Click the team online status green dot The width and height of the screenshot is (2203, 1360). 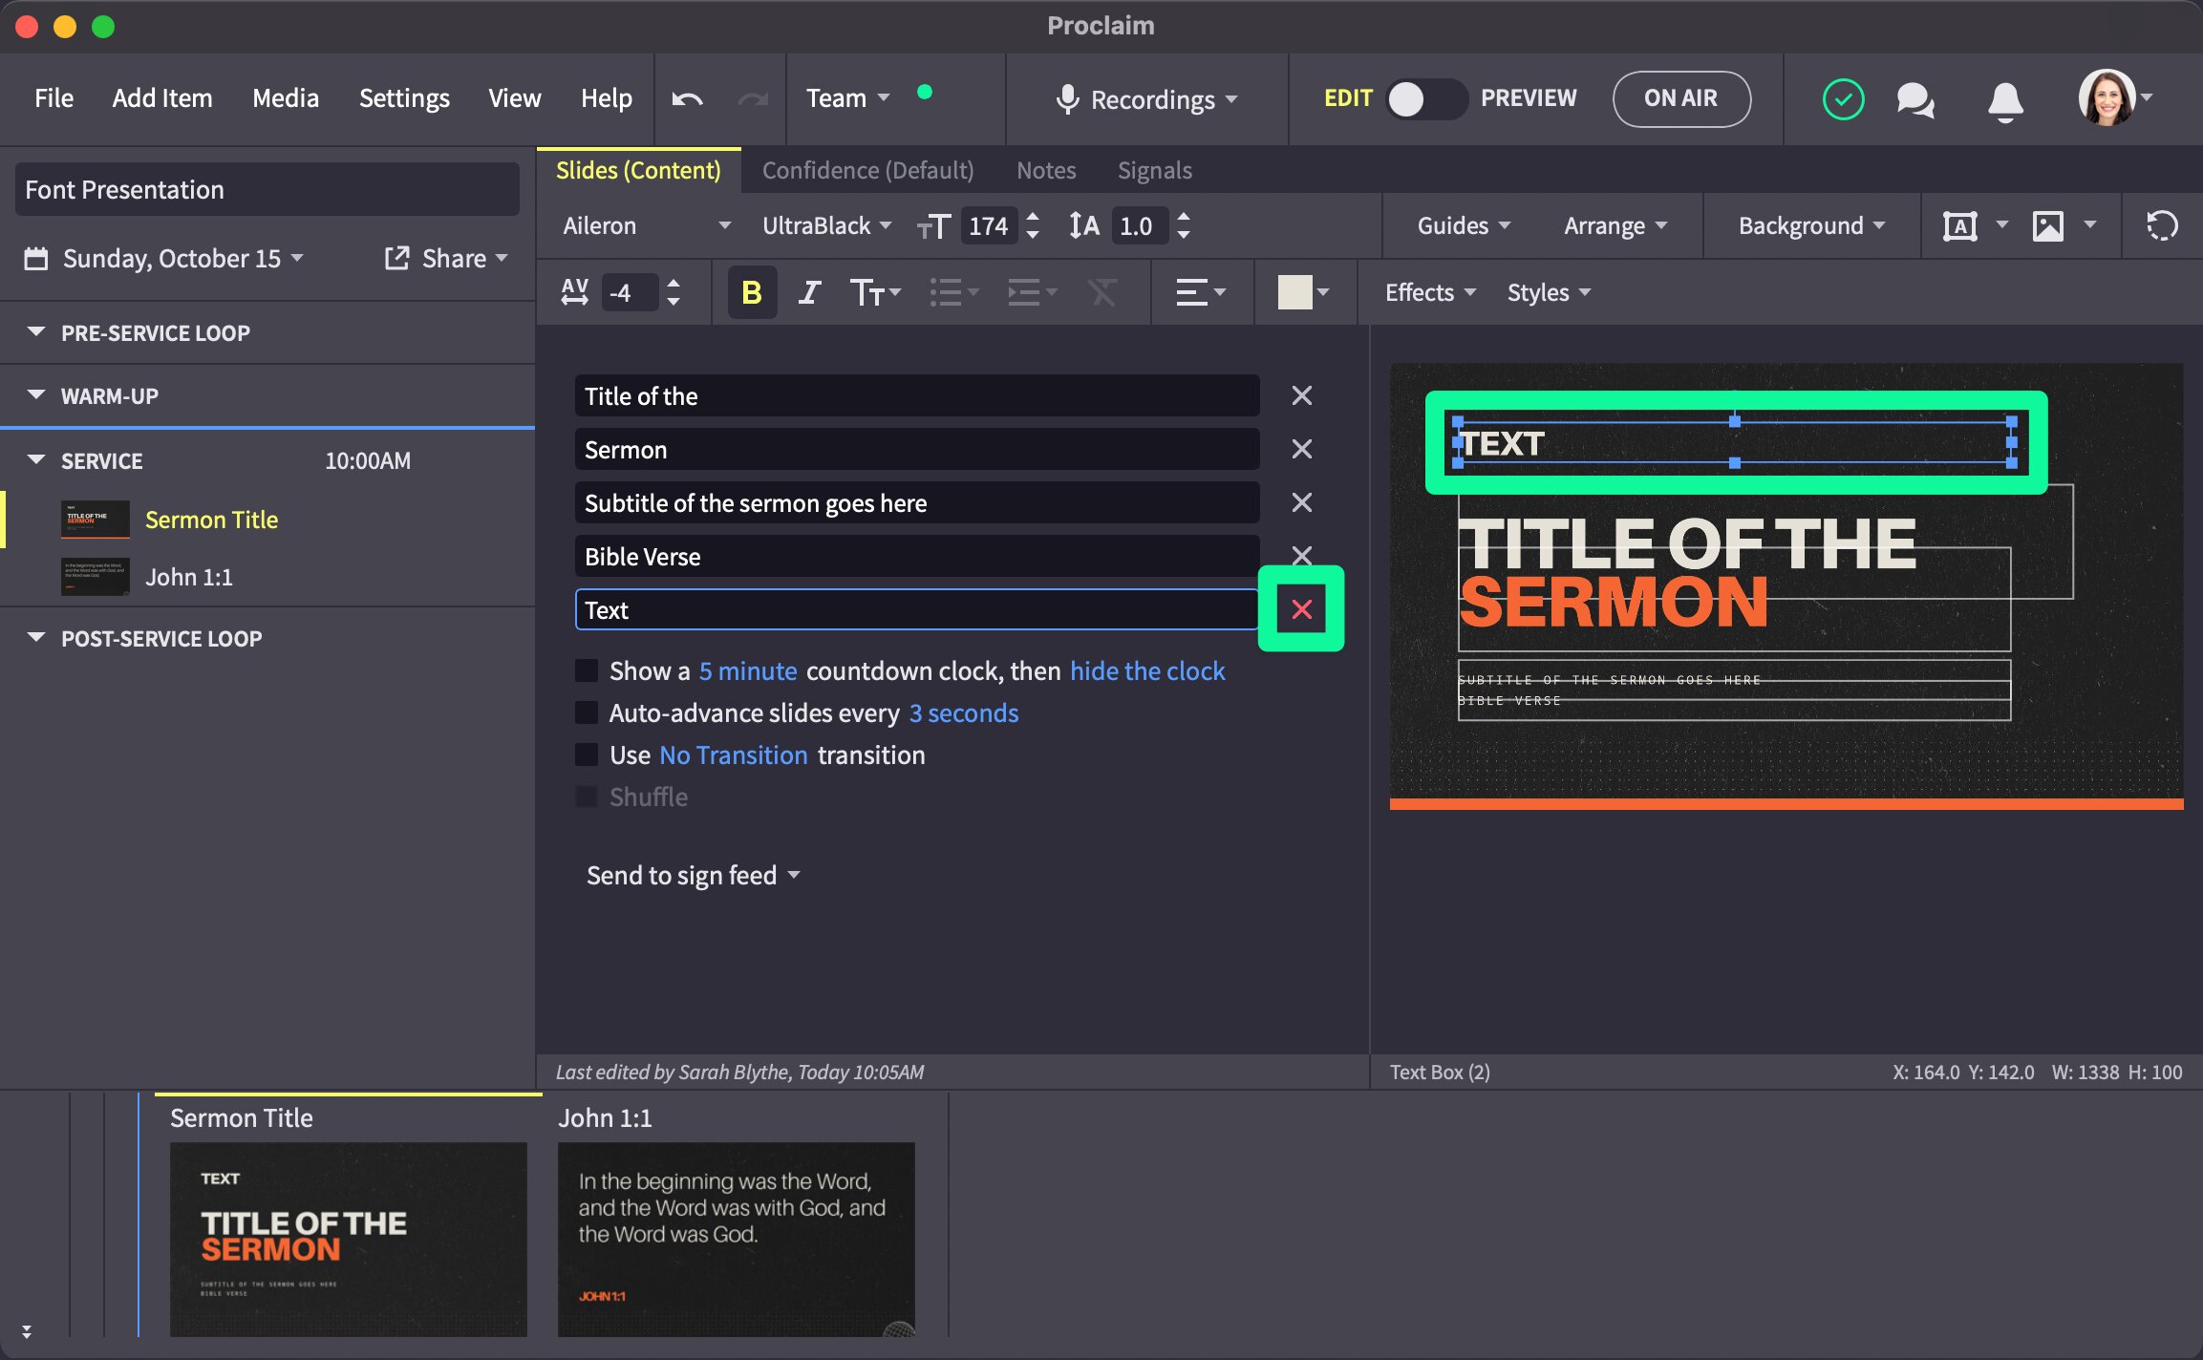tap(924, 92)
